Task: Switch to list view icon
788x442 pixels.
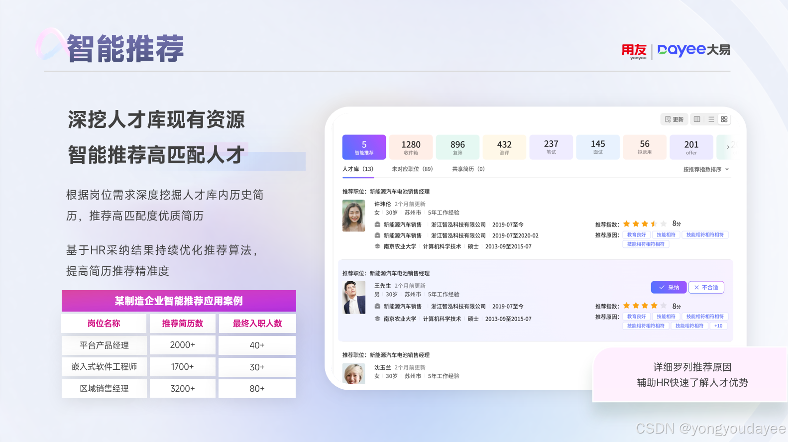Action: 711,119
